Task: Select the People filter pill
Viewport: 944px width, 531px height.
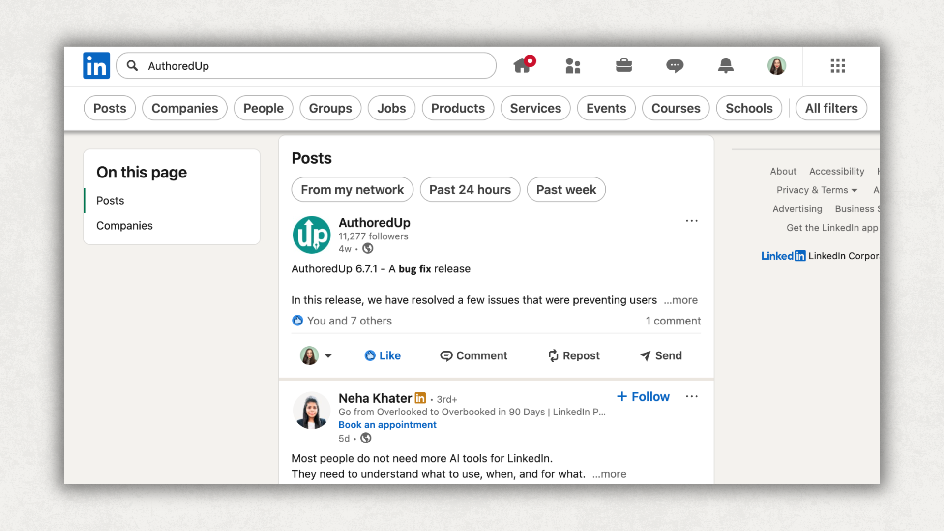Action: tap(264, 108)
